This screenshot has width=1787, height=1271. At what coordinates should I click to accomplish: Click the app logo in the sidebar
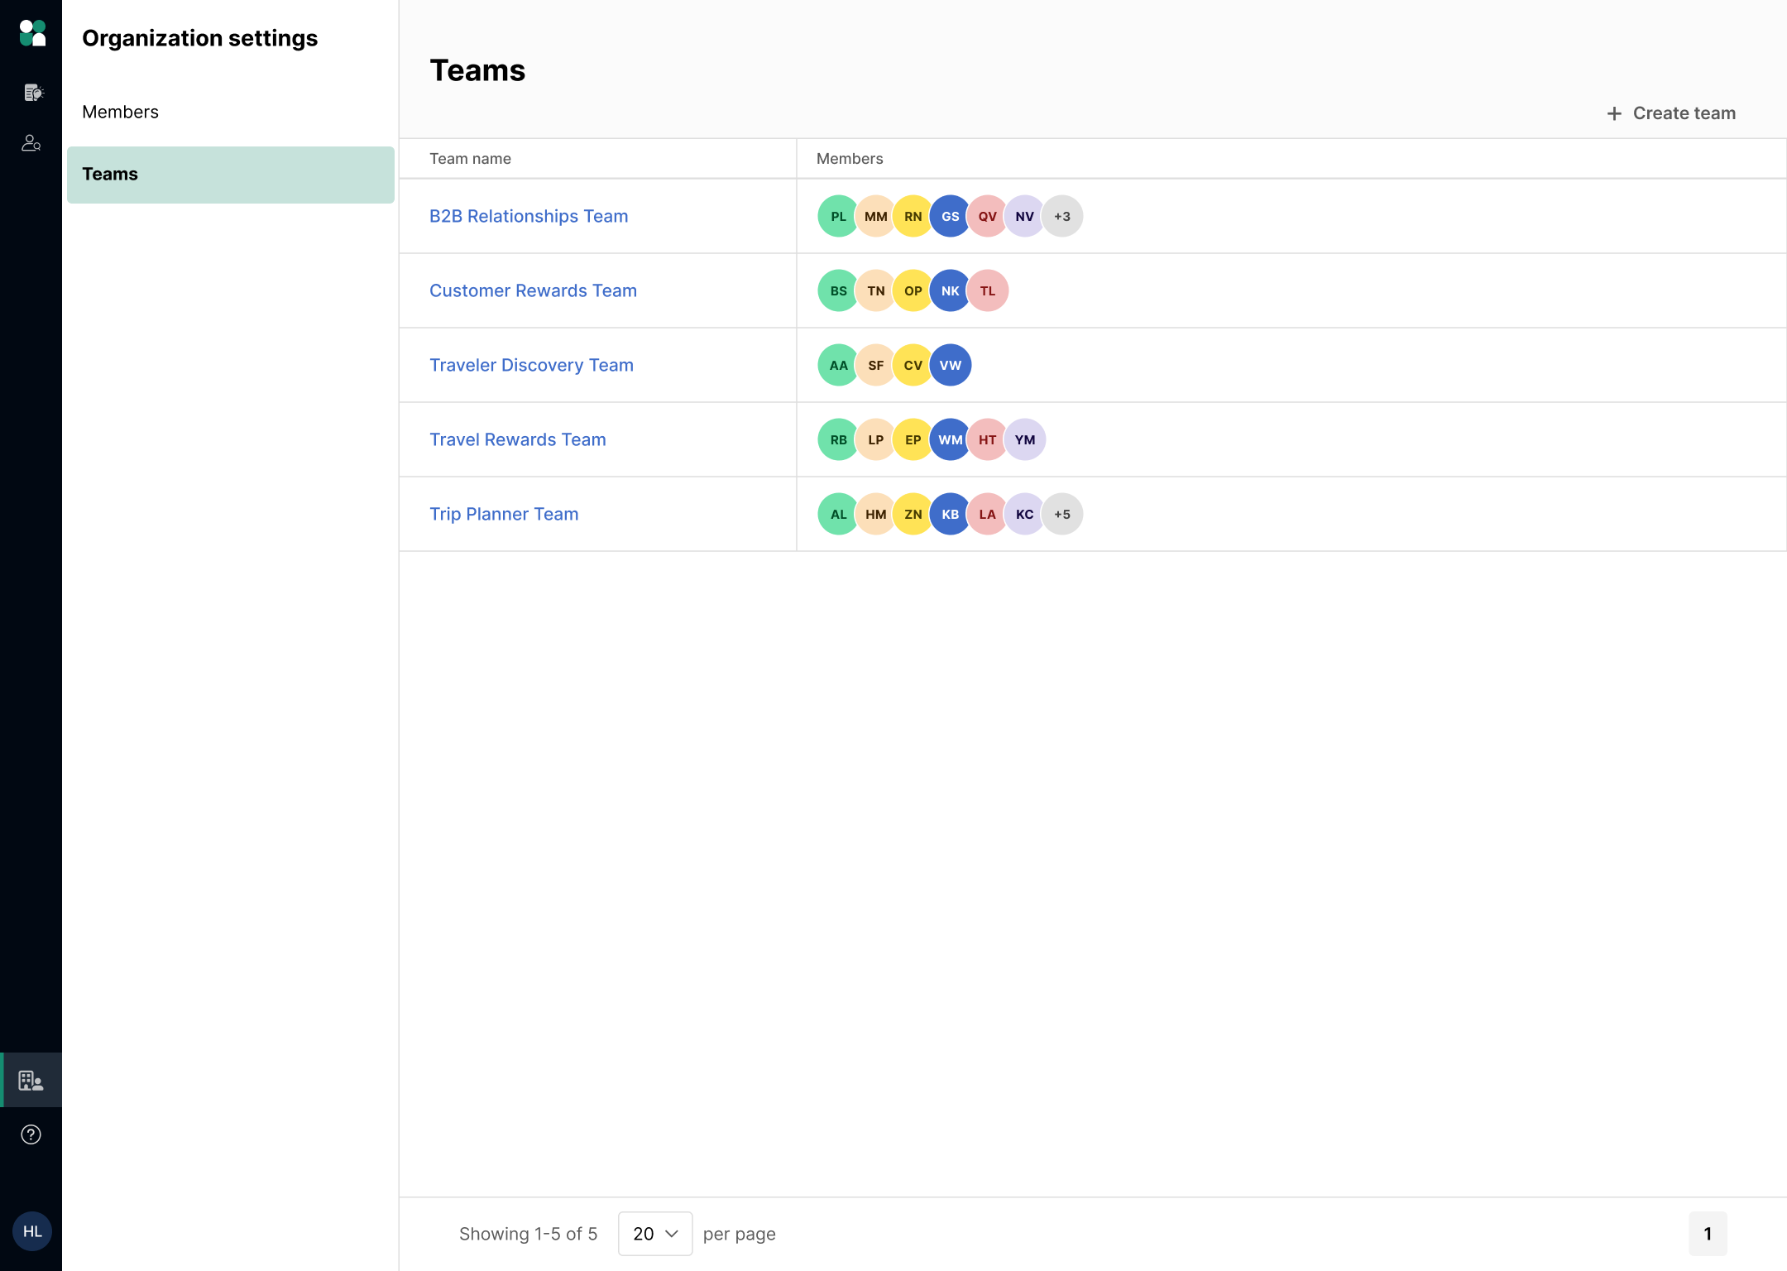(x=32, y=33)
